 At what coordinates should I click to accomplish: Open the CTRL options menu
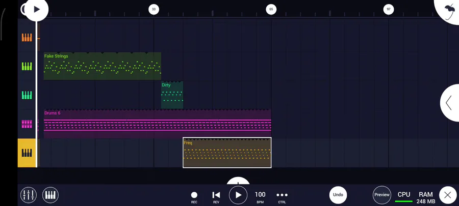pos(282,197)
